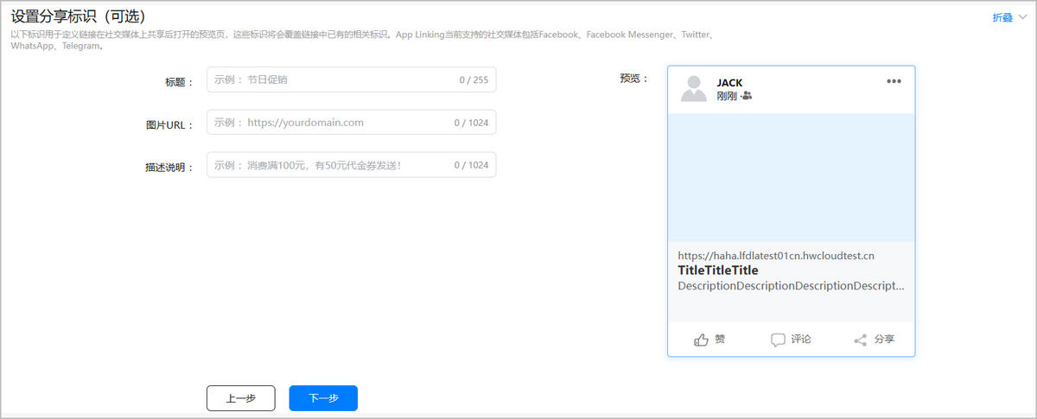The width and height of the screenshot is (1037, 419).
Task: Click the TitleTitleTitle preview heading
Action: 718,270
